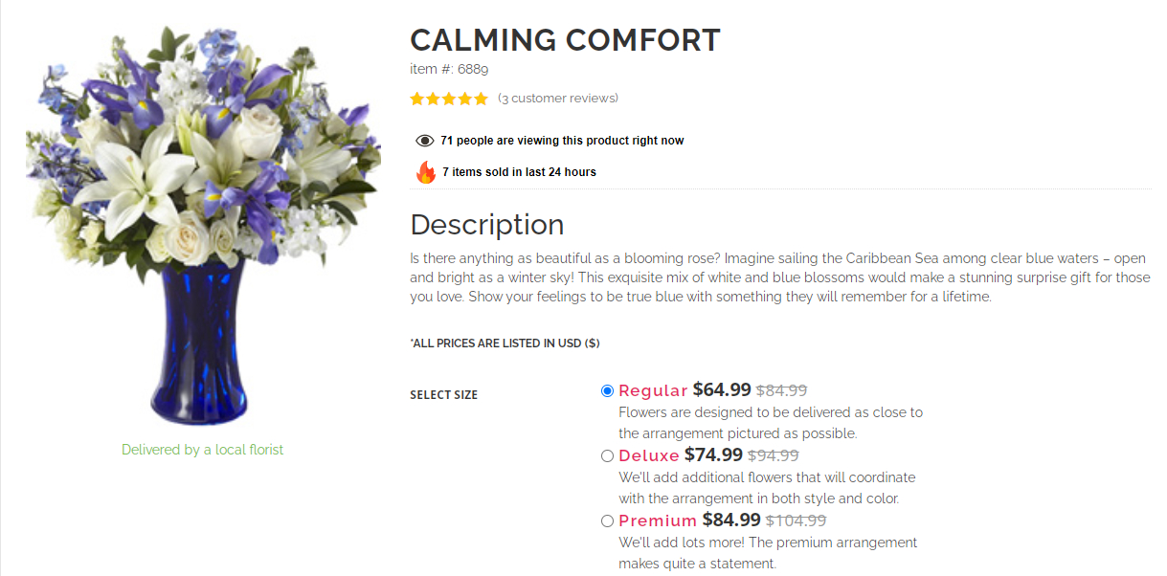Select the Deluxe size option
Image resolution: width=1167 pixels, height=576 pixels.
607,455
